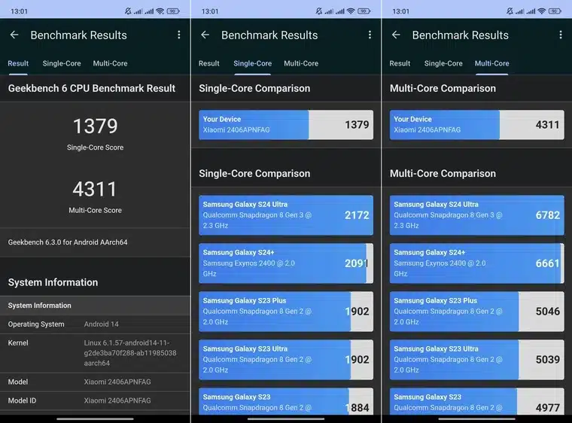Screen dimensions: 572x423
Task: Tap Galaxy S23 single-core bar scoring 1884
Action: coord(286,401)
